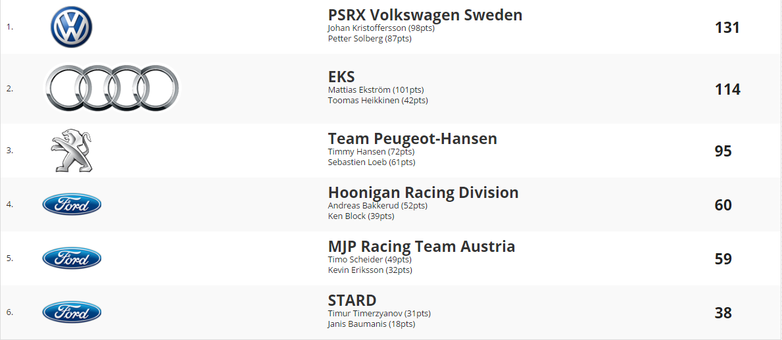782x340 pixels.
Task: Select Team Peugeot-Hansen title
Action: click(412, 139)
